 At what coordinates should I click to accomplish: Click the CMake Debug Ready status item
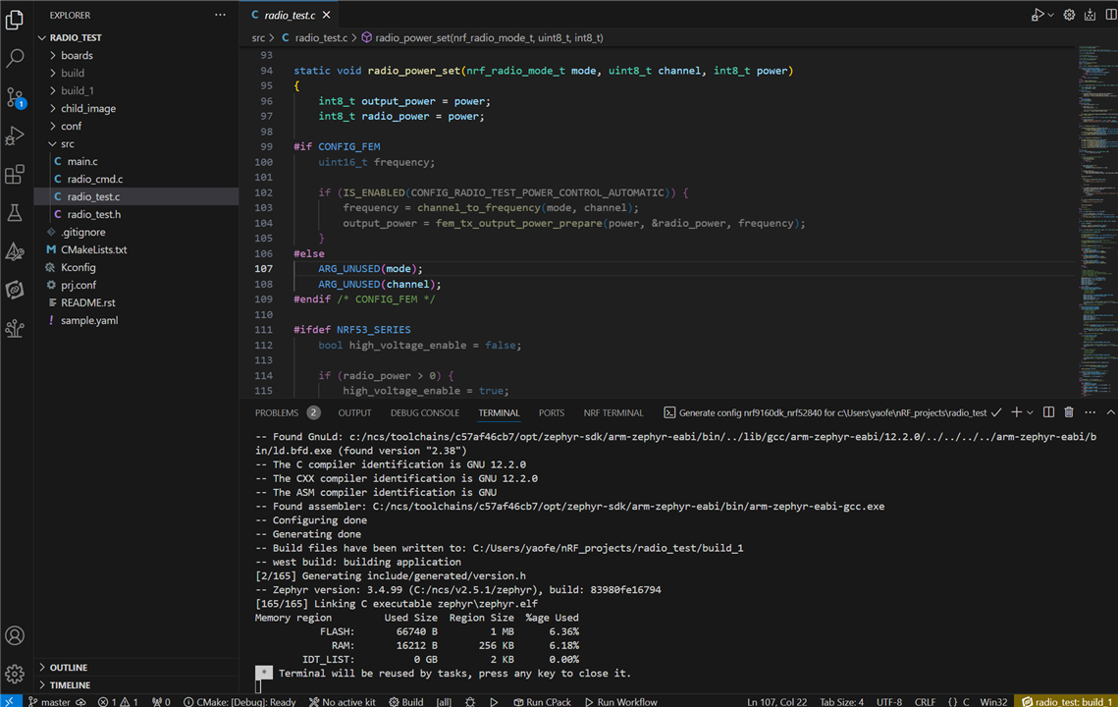click(240, 701)
